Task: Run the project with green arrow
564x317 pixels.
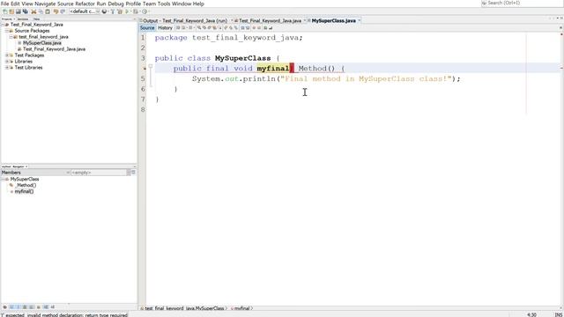Action: (127, 11)
